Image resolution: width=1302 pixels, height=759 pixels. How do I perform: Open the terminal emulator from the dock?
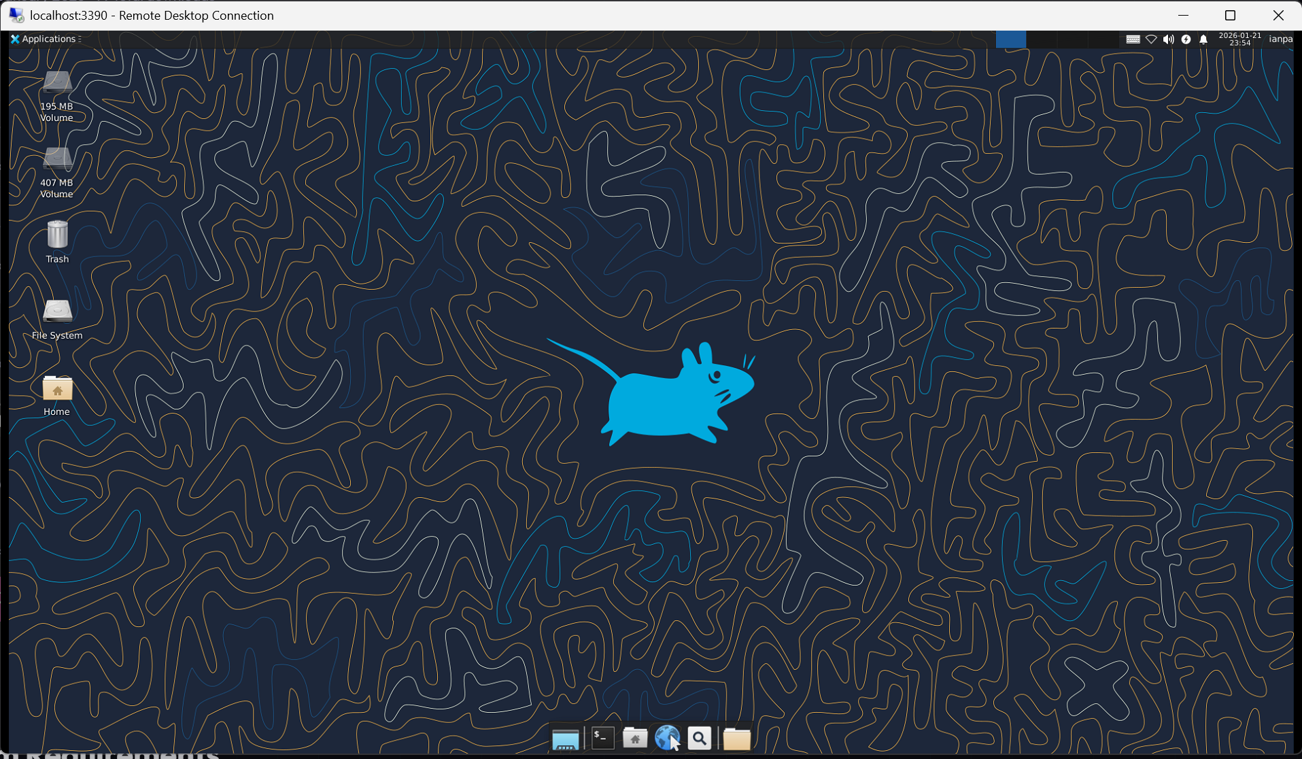click(602, 738)
